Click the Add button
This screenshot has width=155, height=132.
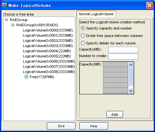tap(115, 114)
